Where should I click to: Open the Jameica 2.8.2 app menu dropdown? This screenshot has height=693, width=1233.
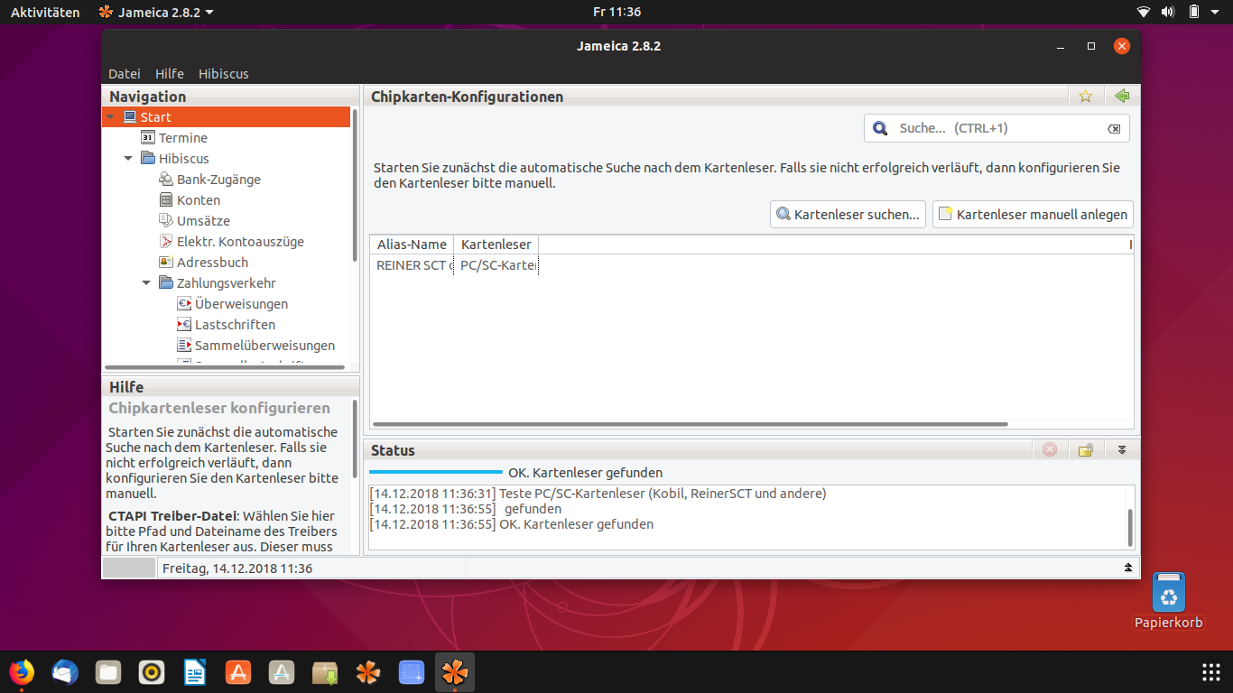(156, 12)
